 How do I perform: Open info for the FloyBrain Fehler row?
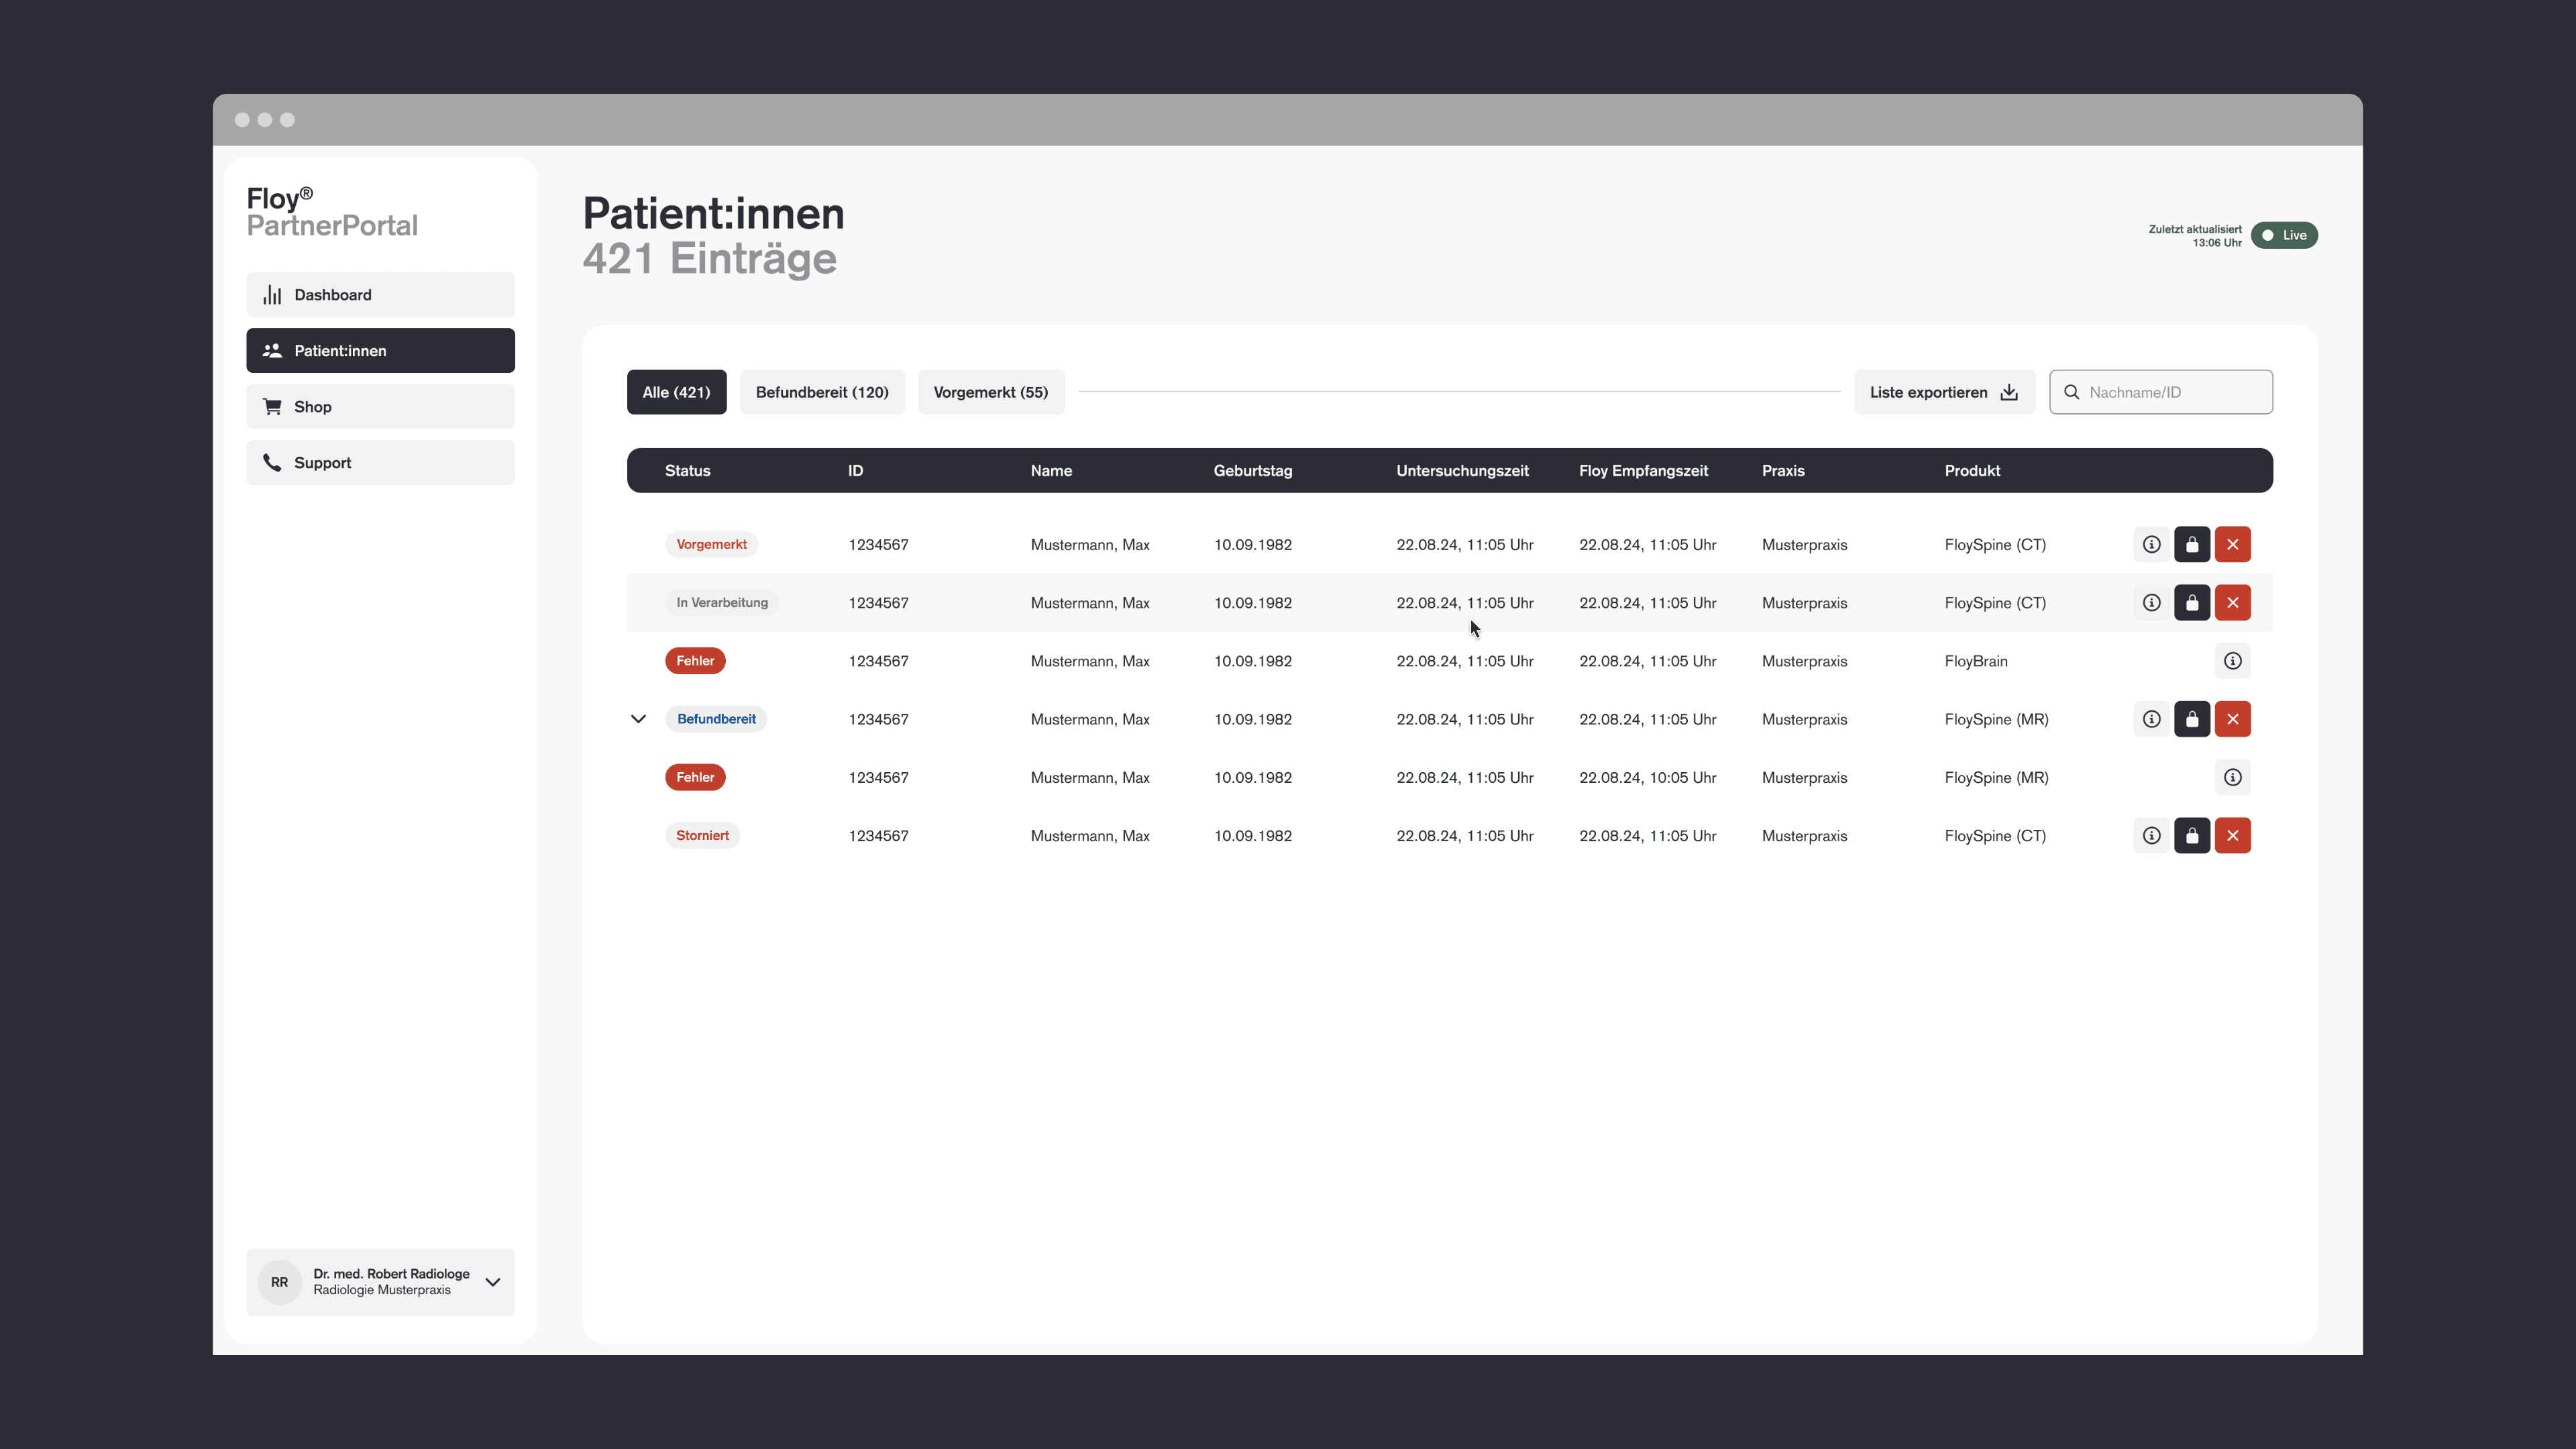[2232, 661]
